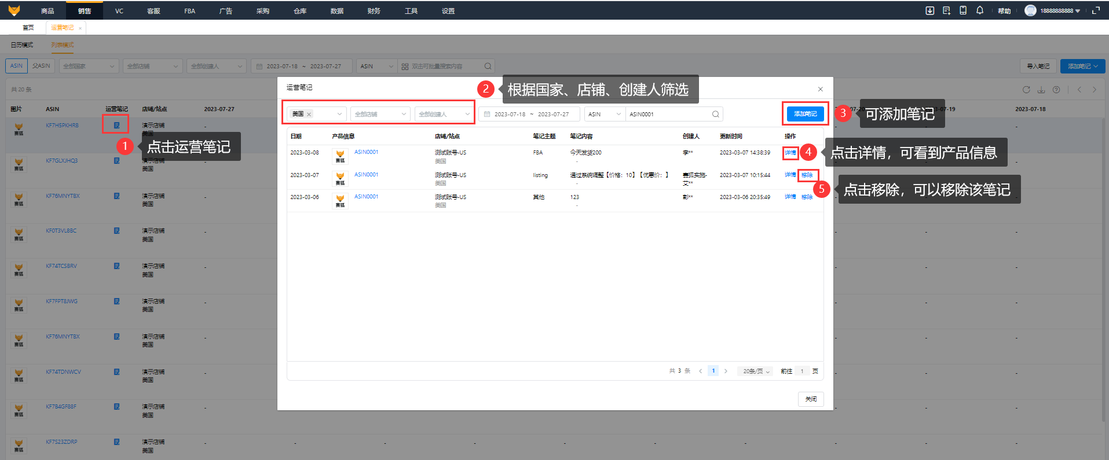Open the note icon for KF7H5PKHR8
The image size is (1109, 460).
click(x=116, y=125)
